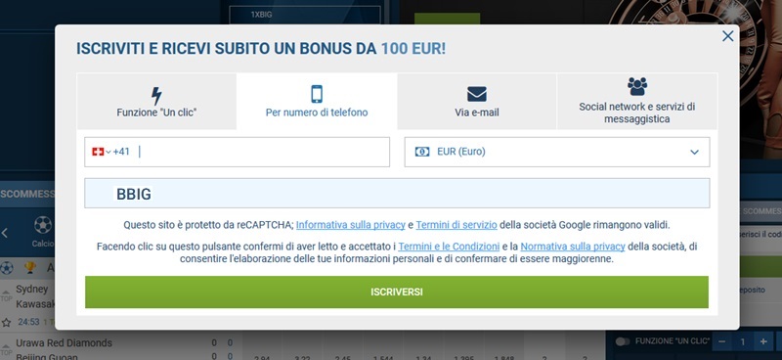
Task: Open the Informativa sulla privacy link
Action: click(351, 225)
